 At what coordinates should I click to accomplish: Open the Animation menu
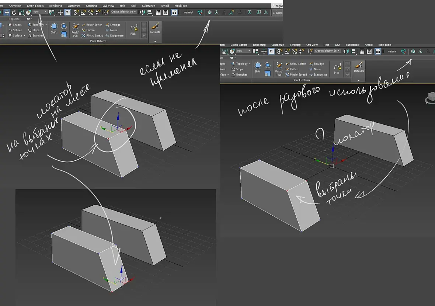pyautogui.click(x=15, y=6)
